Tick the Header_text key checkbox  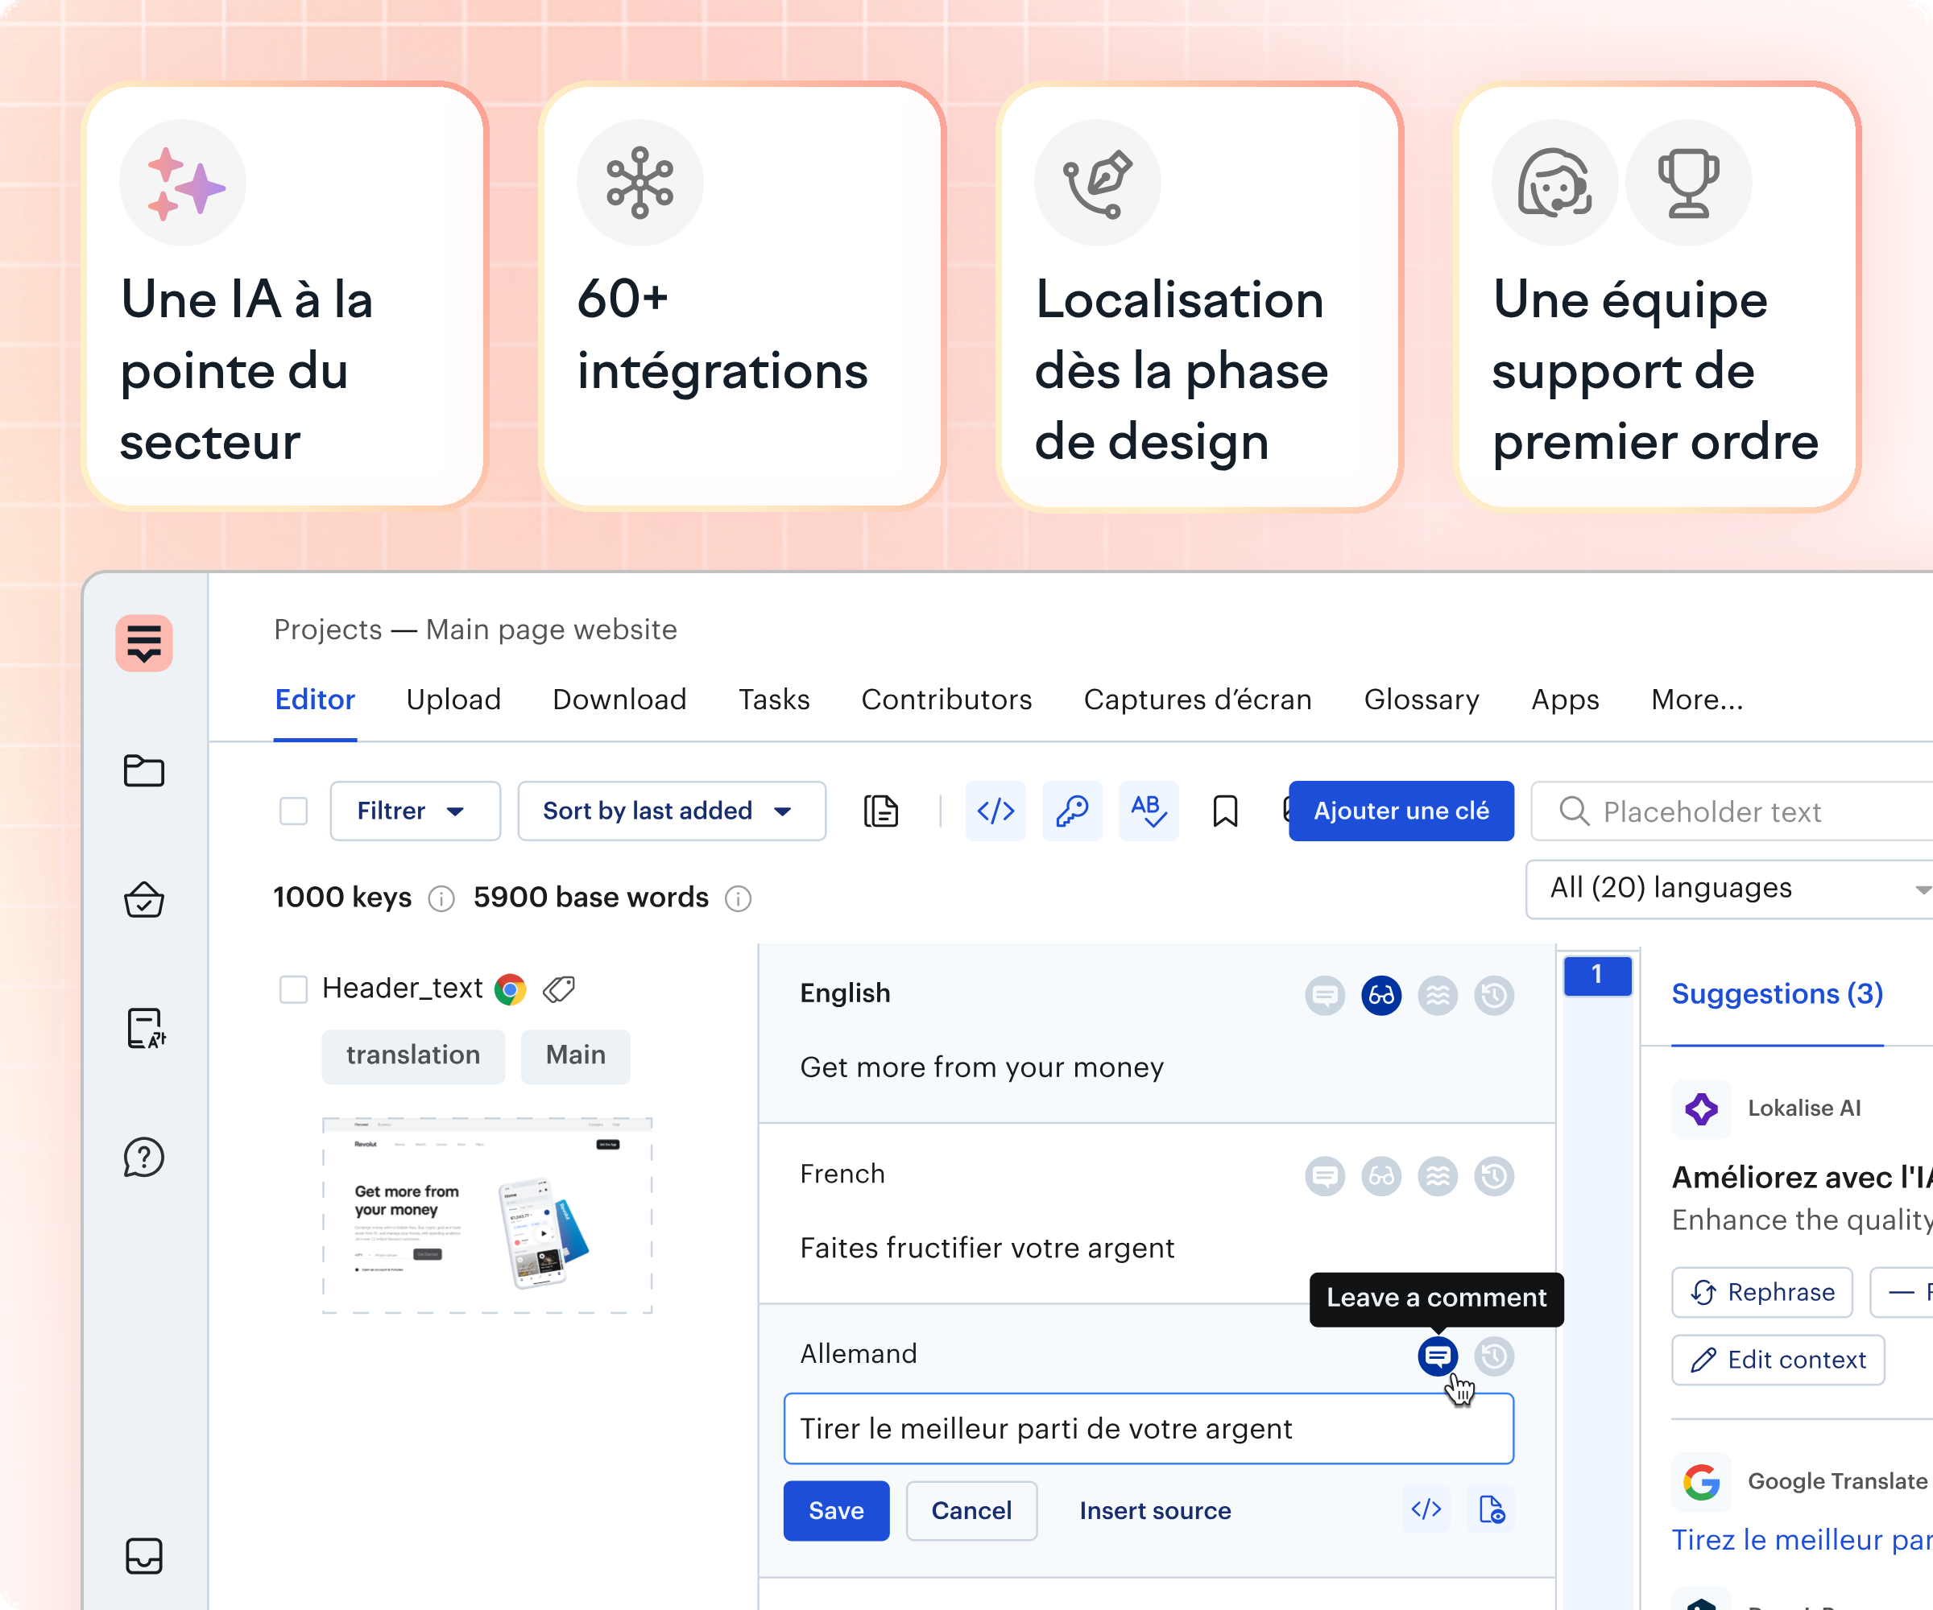[292, 989]
